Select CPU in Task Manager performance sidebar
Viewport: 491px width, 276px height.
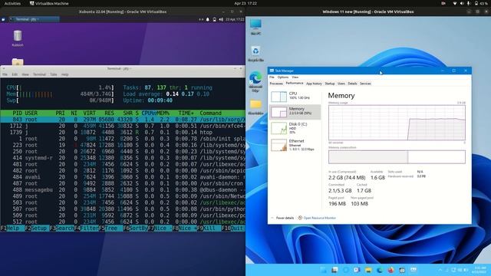[x=295, y=97]
